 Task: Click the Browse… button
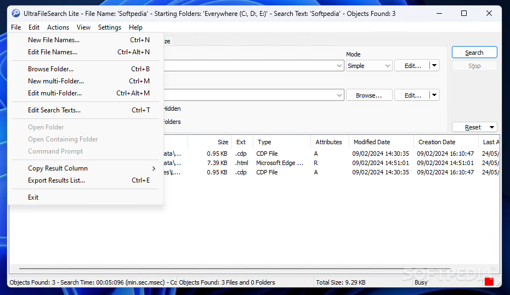click(x=369, y=95)
